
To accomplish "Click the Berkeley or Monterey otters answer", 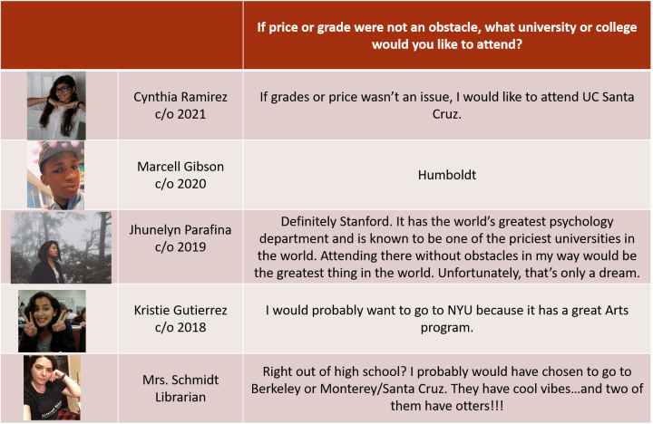I will 446,389.
